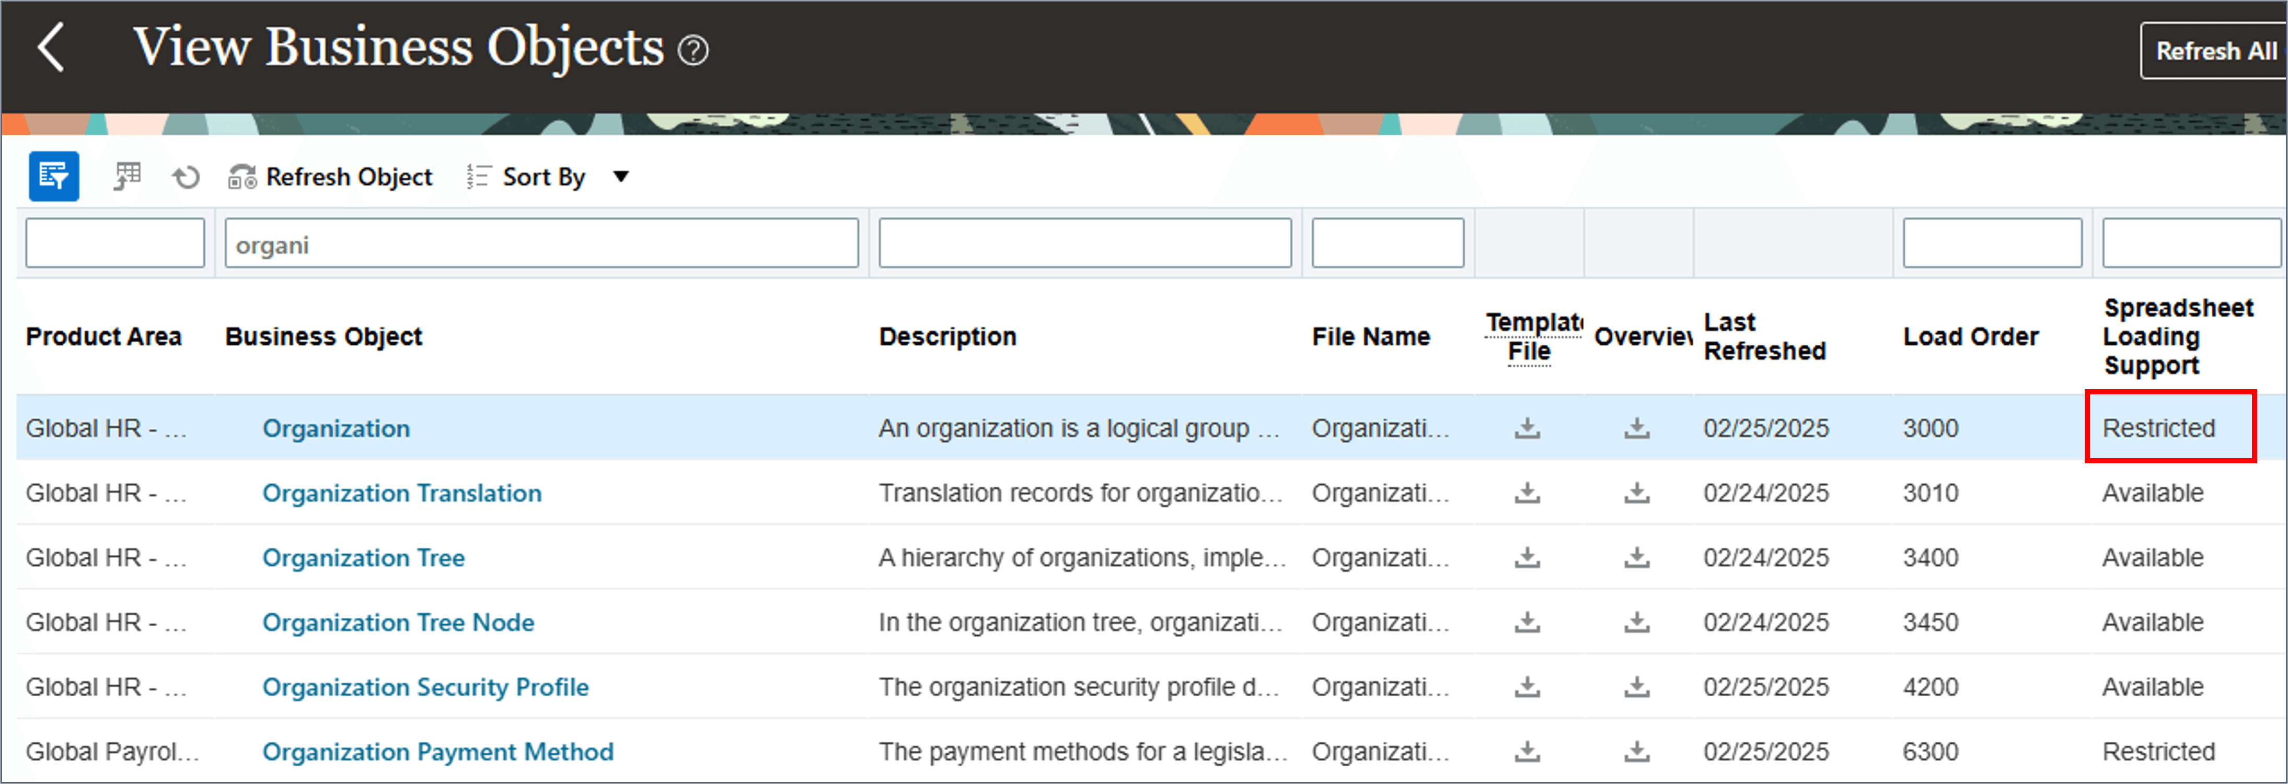Click the Business Object filter field containing organi

pyautogui.click(x=541, y=244)
